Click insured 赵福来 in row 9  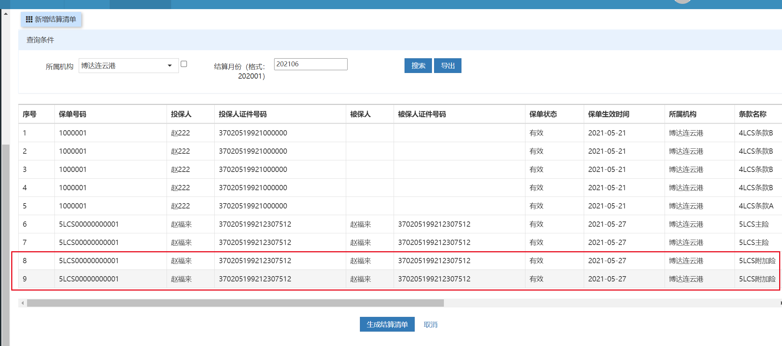[361, 279]
